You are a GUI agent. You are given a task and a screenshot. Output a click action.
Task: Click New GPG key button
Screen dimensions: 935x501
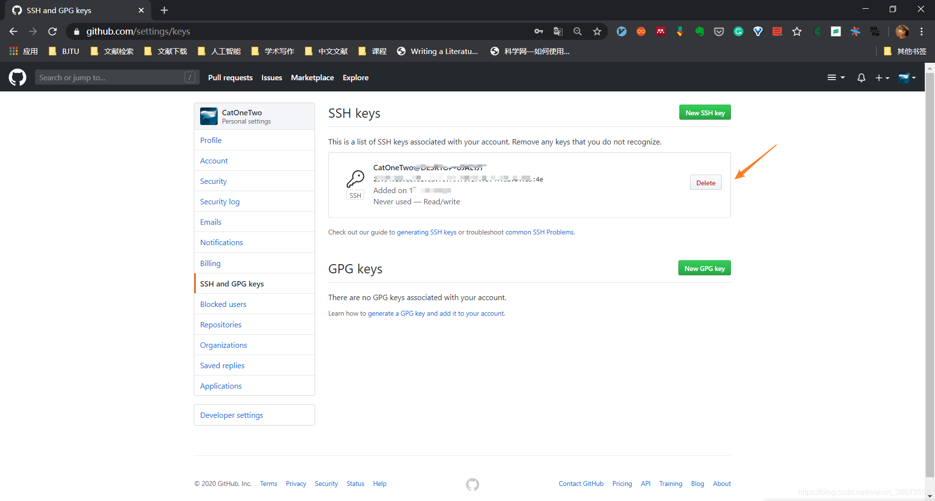click(704, 268)
